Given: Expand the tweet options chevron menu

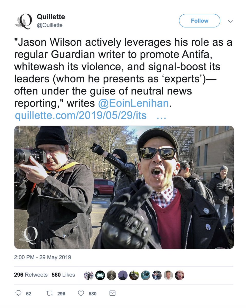Looking at the screenshot, I should click(230, 21).
